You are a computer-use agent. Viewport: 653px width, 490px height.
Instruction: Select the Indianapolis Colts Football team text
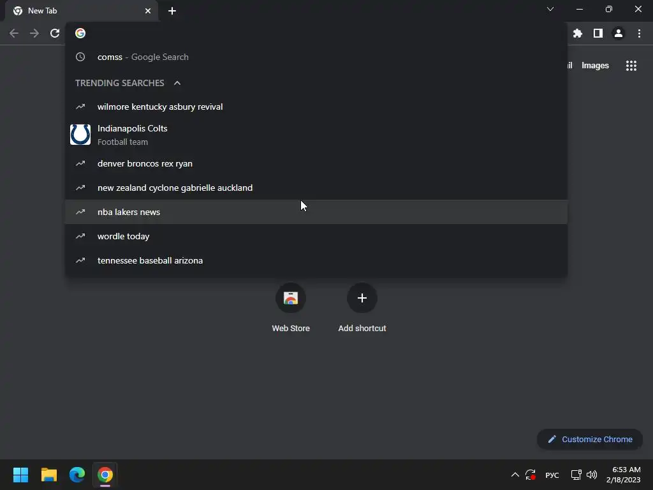pyautogui.click(x=133, y=135)
